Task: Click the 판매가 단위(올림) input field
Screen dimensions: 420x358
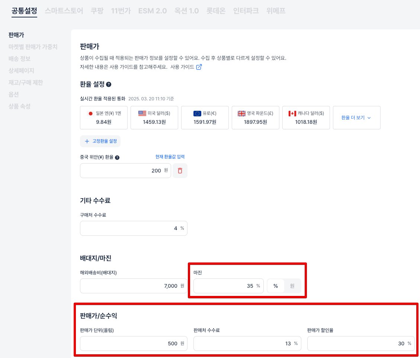Action: point(134,344)
